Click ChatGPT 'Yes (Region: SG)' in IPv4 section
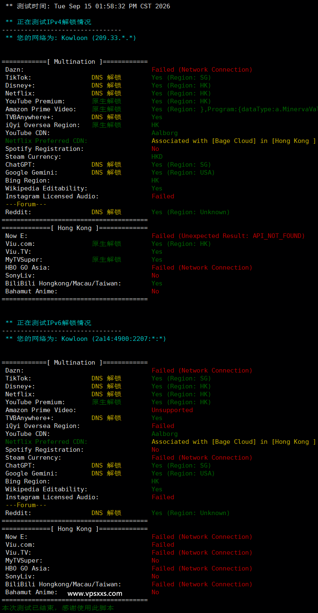 click(181, 165)
